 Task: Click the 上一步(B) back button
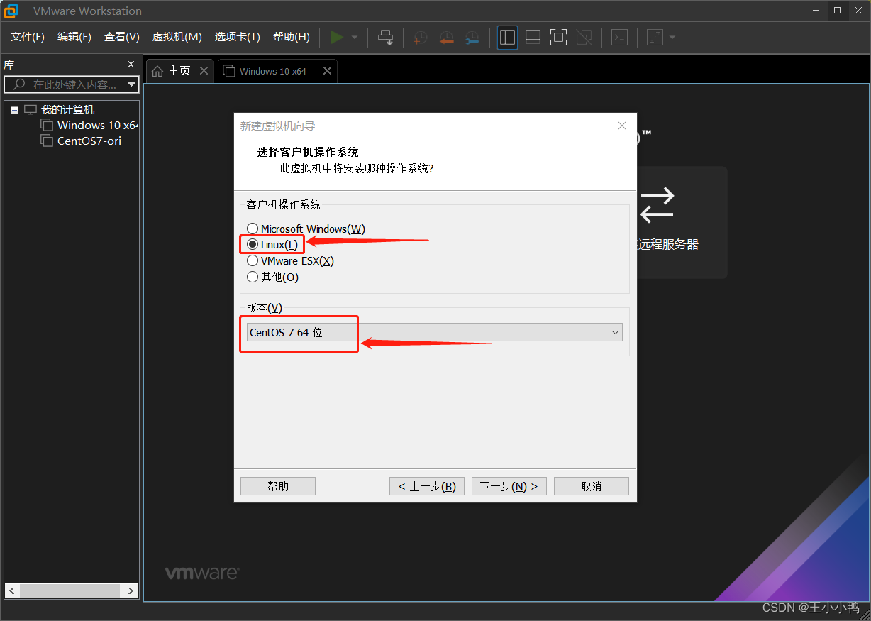click(x=427, y=486)
